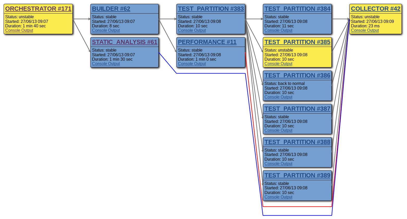View Console Output of ORCHESTRATOR #171
The width and height of the screenshot is (407, 219).
point(19,30)
